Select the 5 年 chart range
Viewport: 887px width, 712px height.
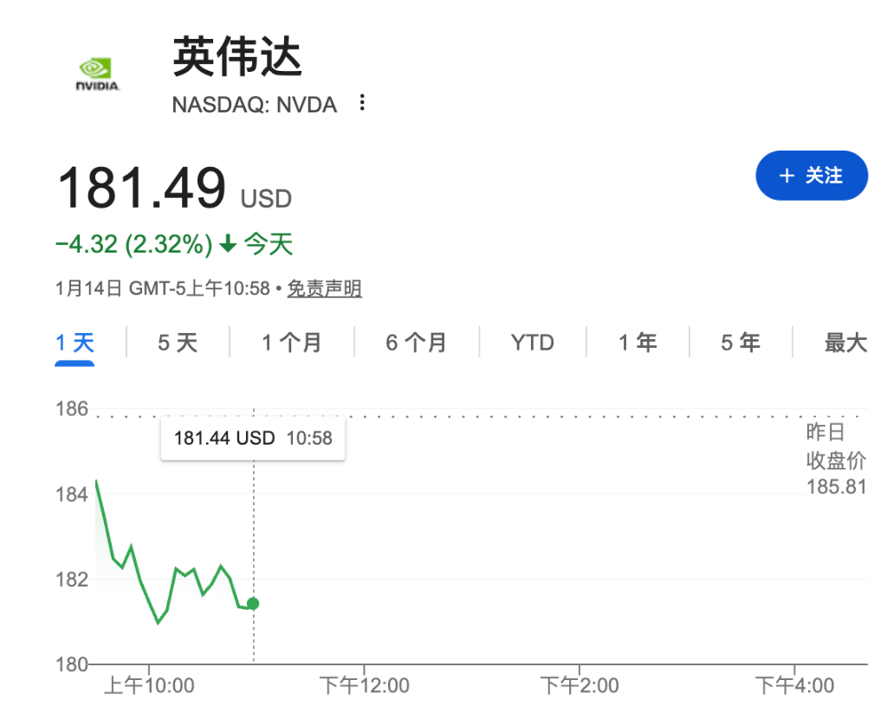(740, 343)
